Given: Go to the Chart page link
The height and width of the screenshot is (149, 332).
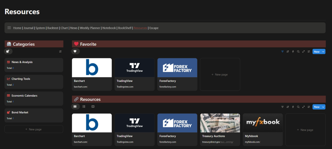Looking at the screenshot, I should (x=64, y=28).
